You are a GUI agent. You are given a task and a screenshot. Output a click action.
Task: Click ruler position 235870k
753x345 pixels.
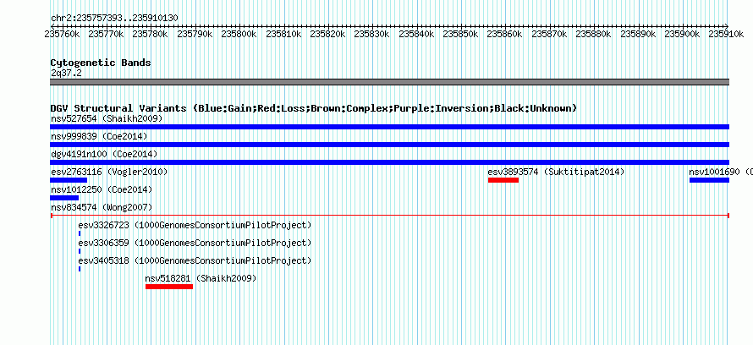click(549, 34)
